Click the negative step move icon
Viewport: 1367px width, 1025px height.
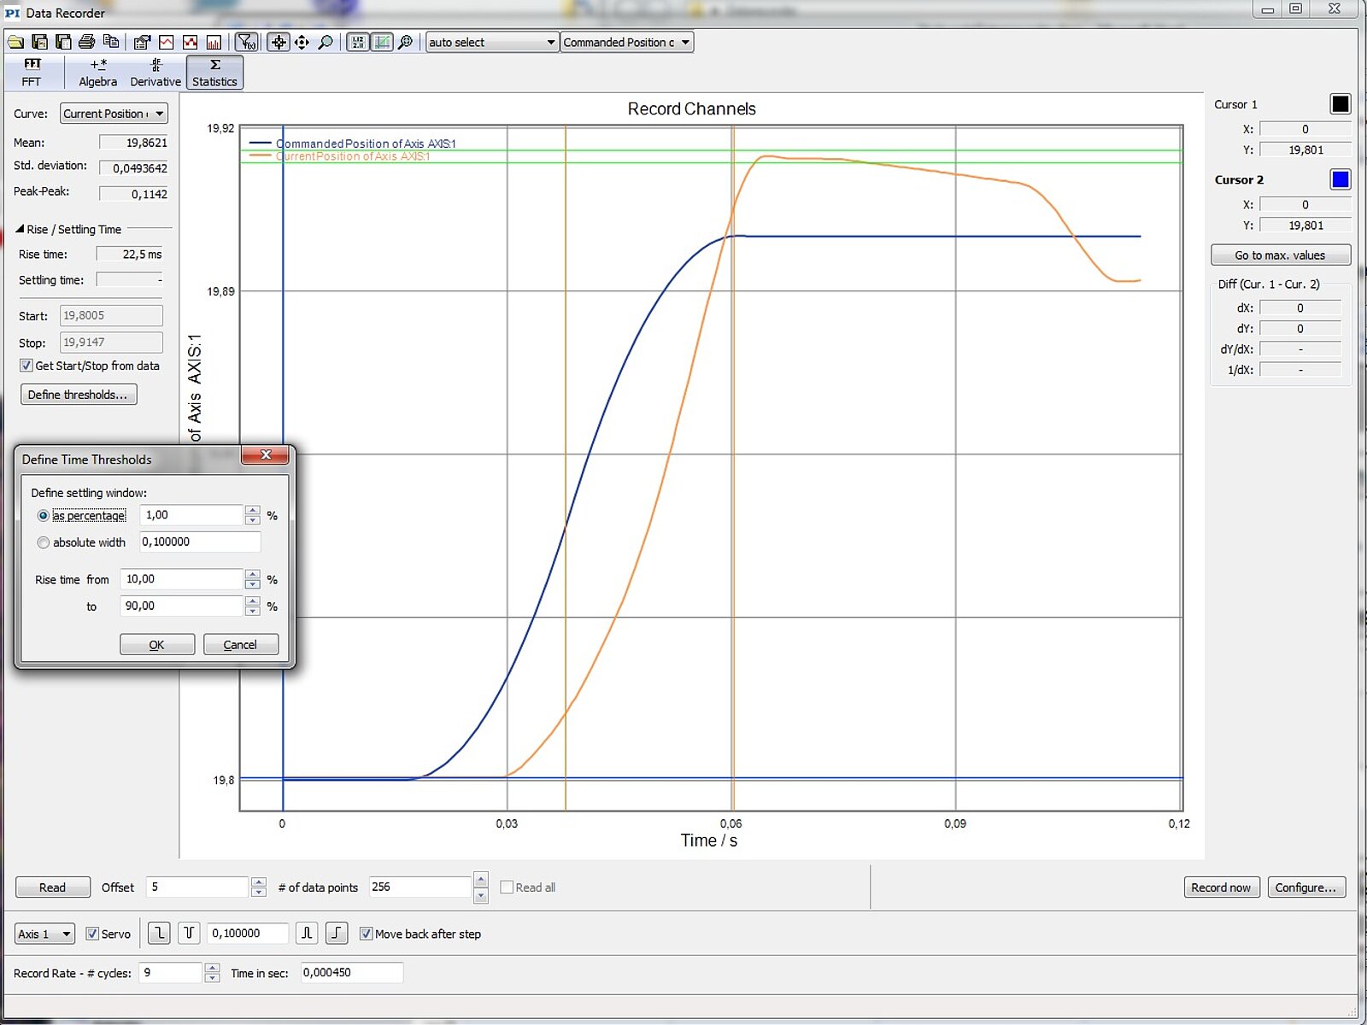(x=159, y=933)
